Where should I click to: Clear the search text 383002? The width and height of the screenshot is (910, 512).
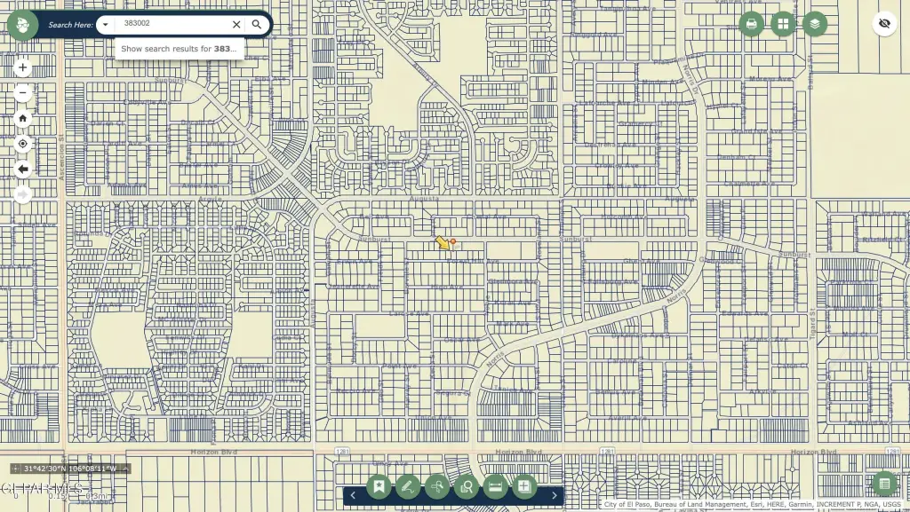(x=235, y=25)
